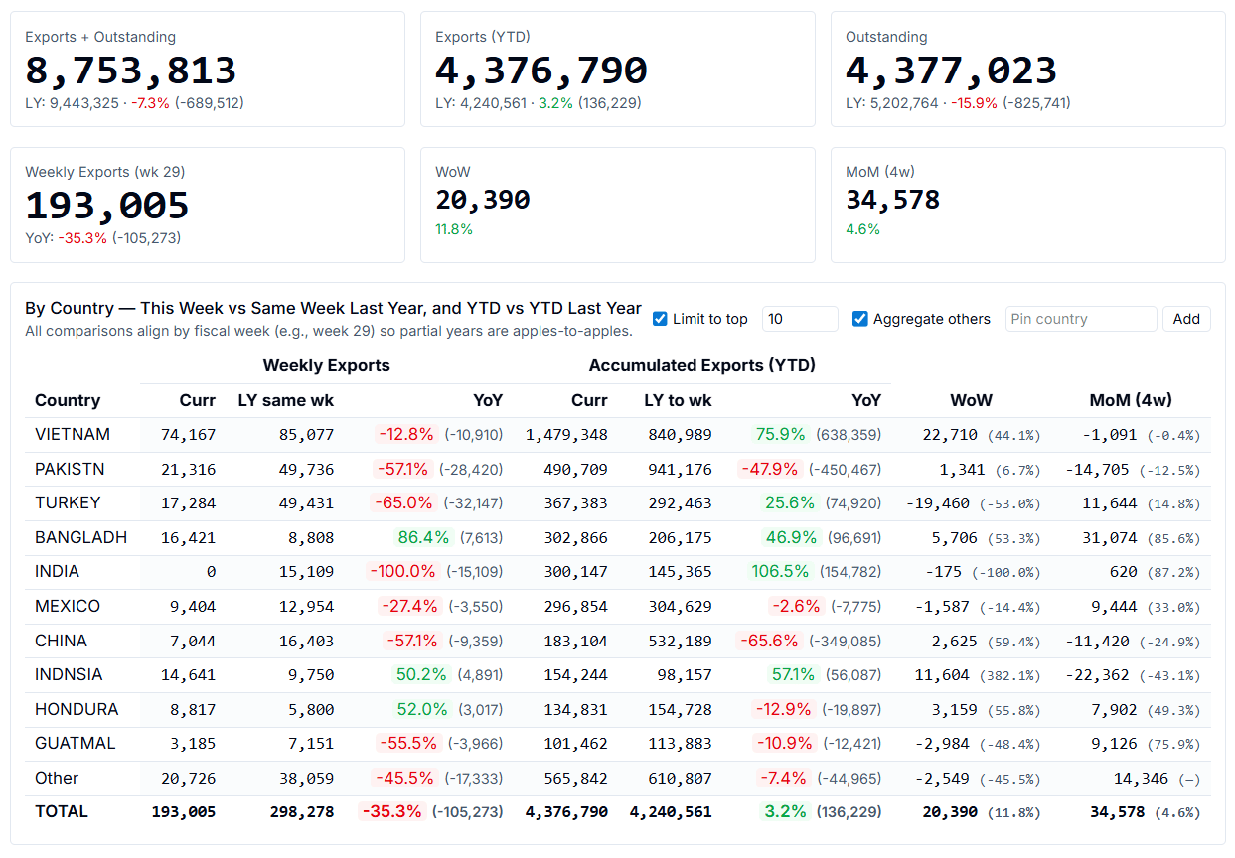Image resolution: width=1235 pixels, height=858 pixels.
Task: Click Vietnam's YTD YoY 75.9% badge
Action: tap(781, 434)
